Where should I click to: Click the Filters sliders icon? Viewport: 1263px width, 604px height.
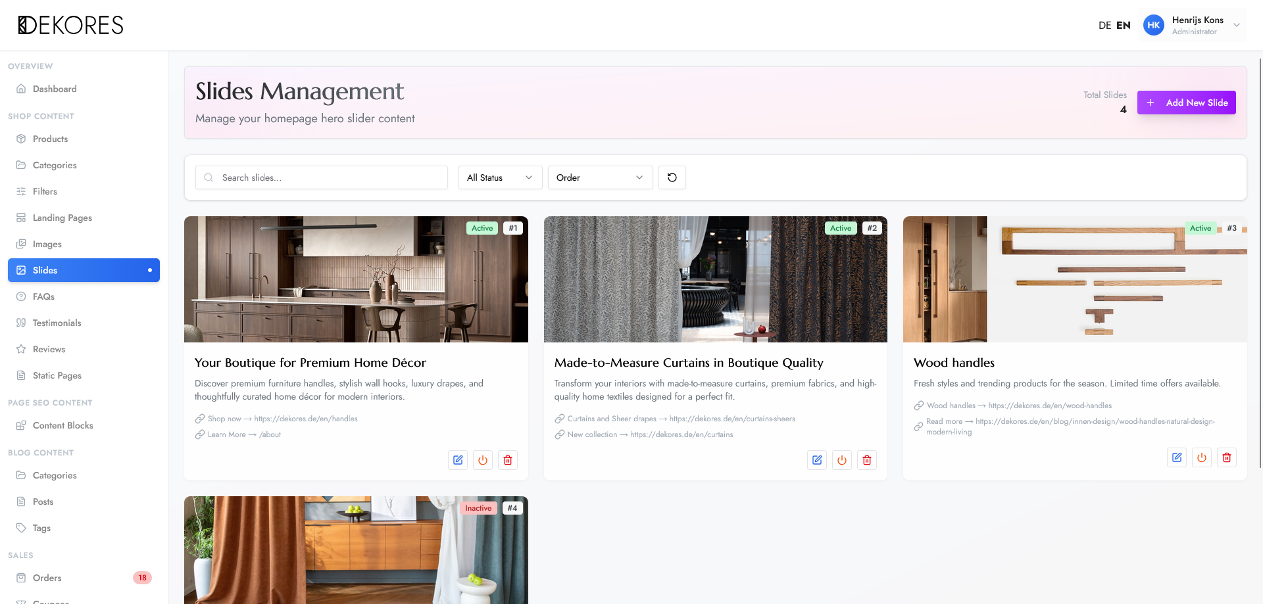coord(21,191)
